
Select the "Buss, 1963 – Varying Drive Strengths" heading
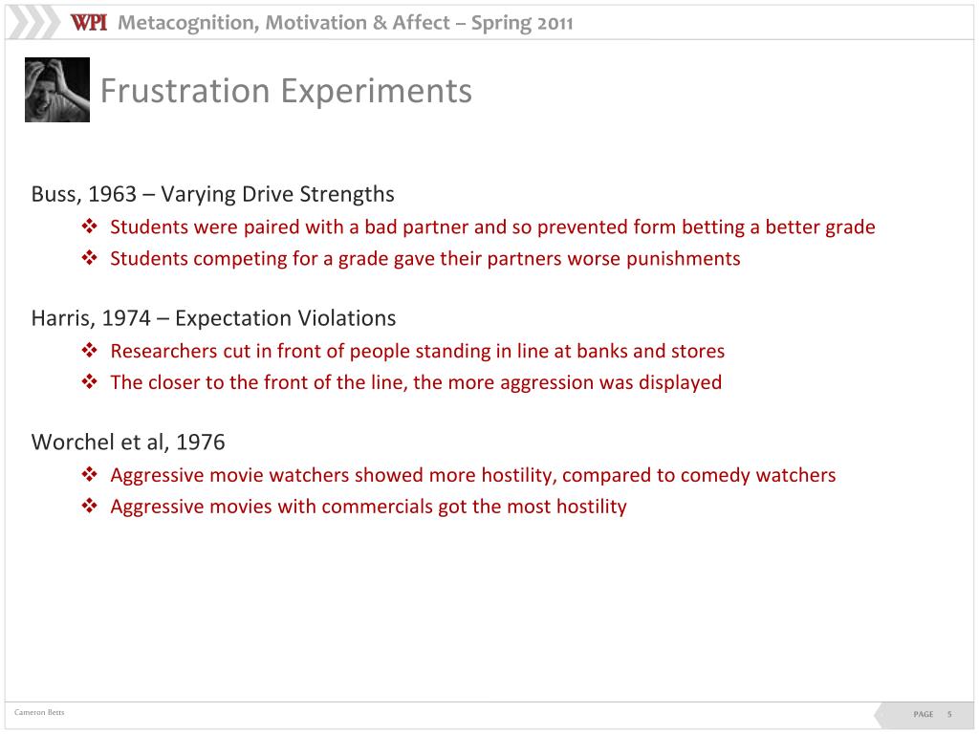click(x=213, y=195)
